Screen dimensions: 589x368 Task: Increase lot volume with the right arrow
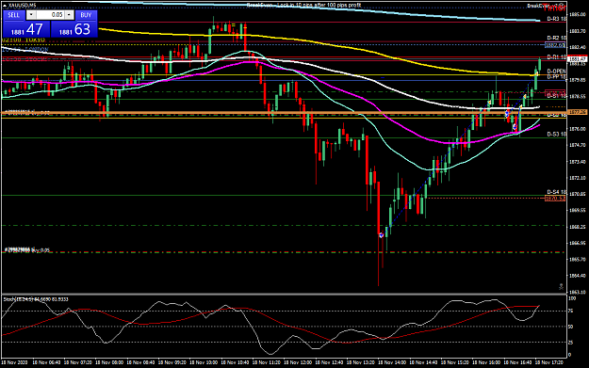click(69, 15)
